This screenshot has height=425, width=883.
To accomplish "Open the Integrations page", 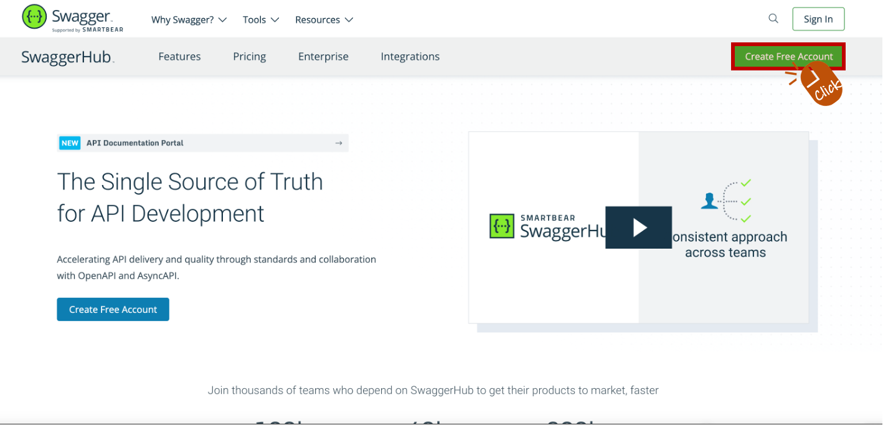I will pyautogui.click(x=410, y=57).
